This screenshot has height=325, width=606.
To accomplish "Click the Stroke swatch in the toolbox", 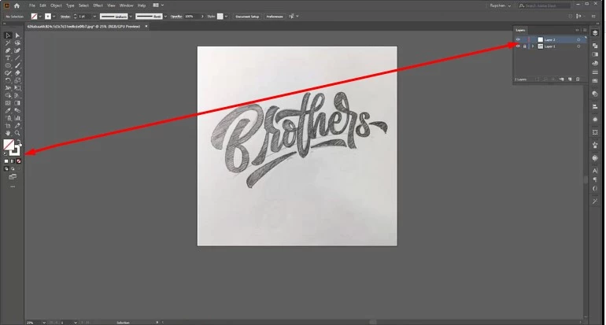I will (16, 151).
